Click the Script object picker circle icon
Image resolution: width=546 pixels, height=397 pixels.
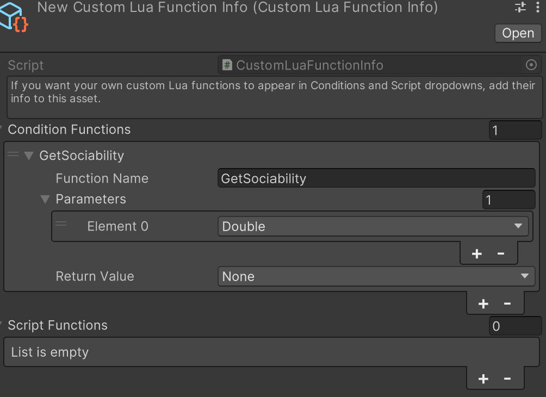[x=531, y=65]
